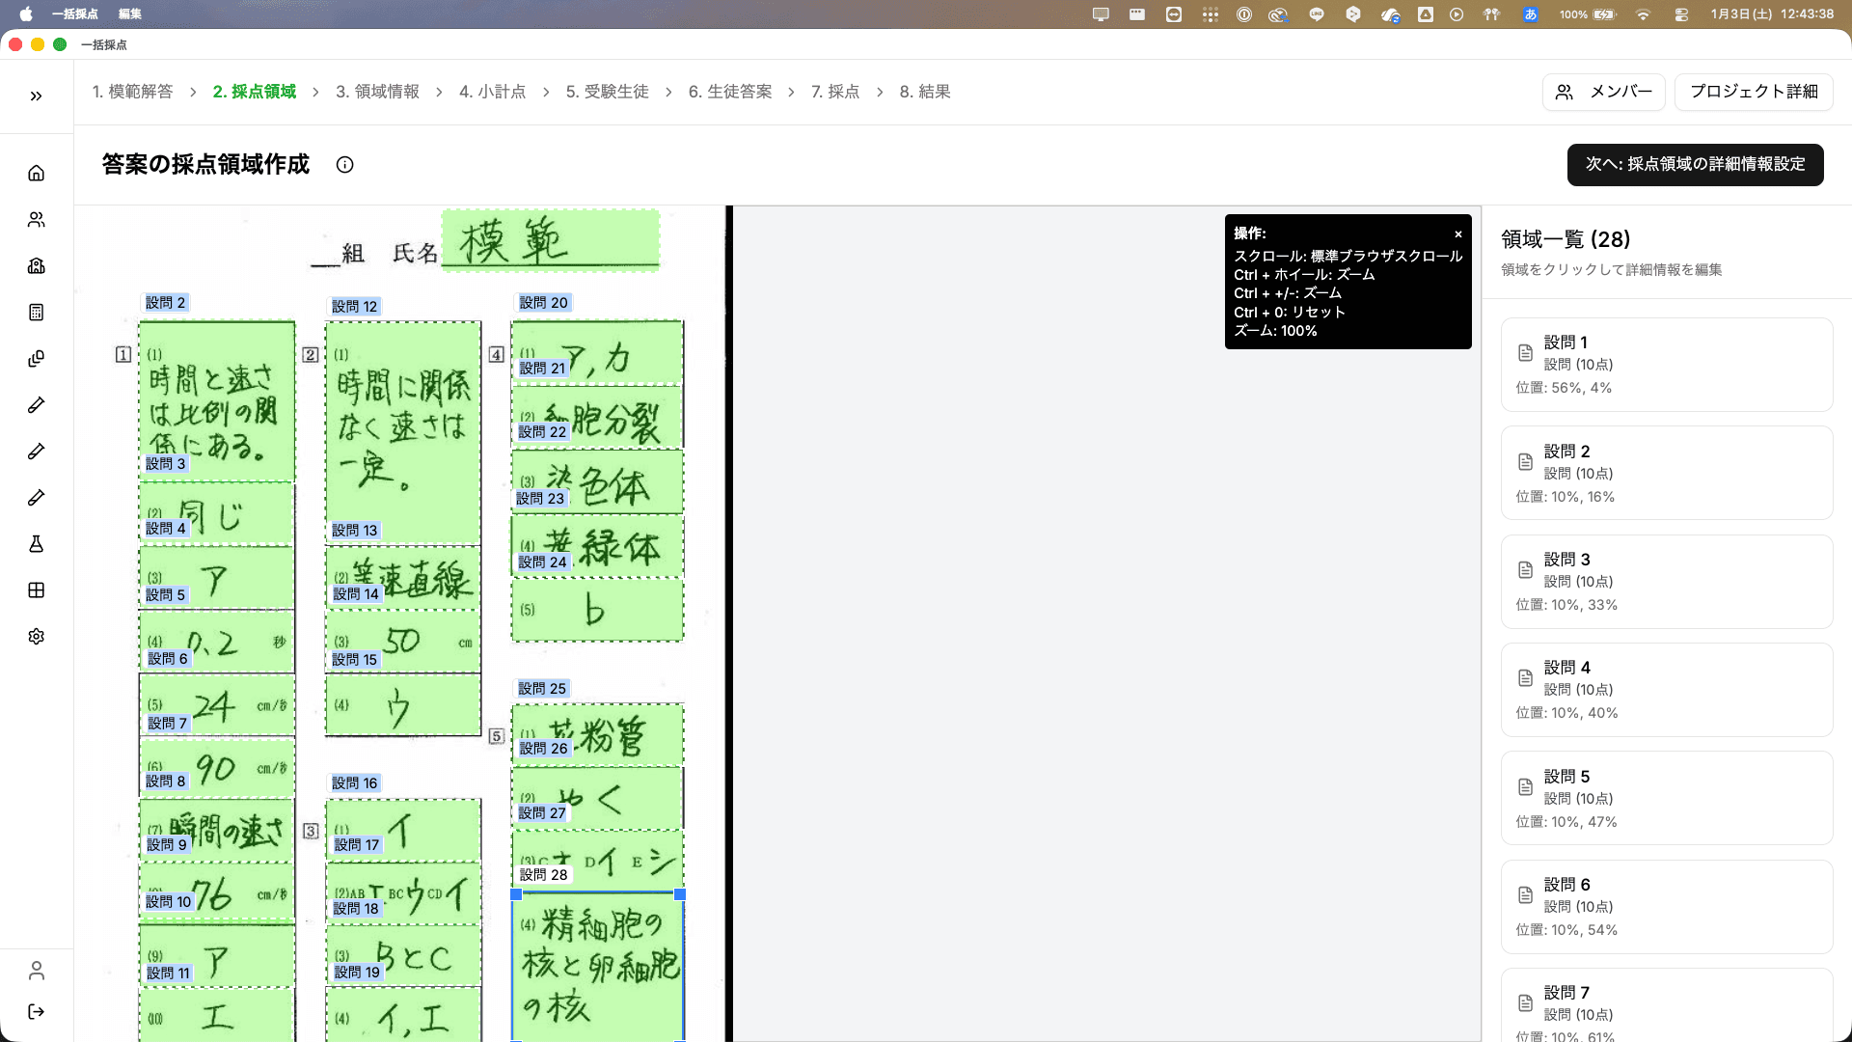Click the 設問 28 label on answer sheet
Viewport: 1852px width, 1042px height.
coord(544,875)
